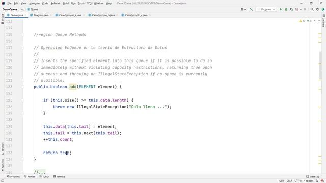Start debugging with the green bug icon

(286, 9)
